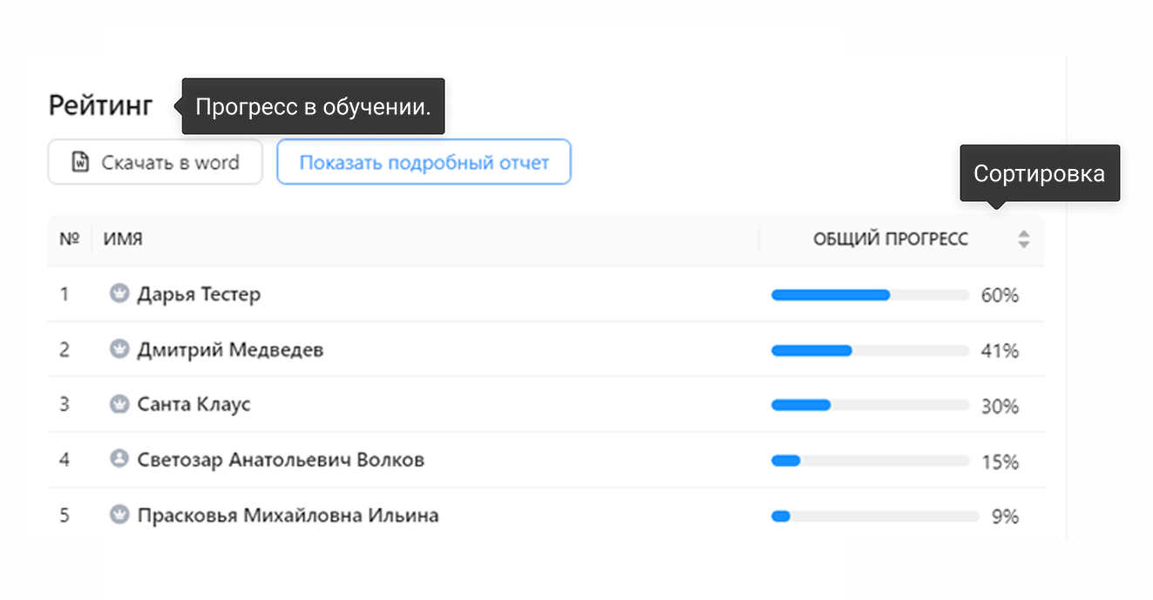This screenshot has height=600, width=1153.
Task: Click user avatar icon beside Светозар Анатольевич Волков
Action: click(119, 459)
